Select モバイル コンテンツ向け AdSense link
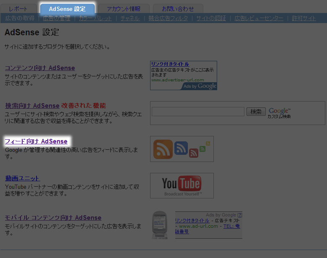327x258 pixels. (53, 218)
